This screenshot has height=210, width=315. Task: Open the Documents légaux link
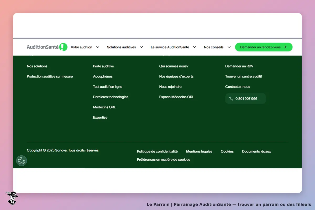tap(256, 151)
